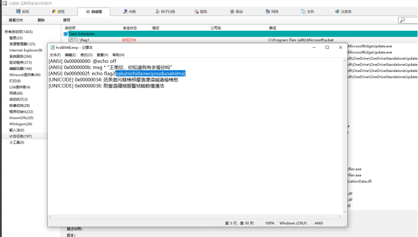Image resolution: width=418 pixels, height=237 pixels.
Task: Select 登录(22) in the sidebar
Action: [x=16, y=38]
